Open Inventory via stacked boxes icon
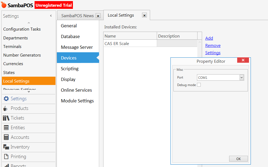Image resolution: width=268 pixels, height=167 pixels. (6, 147)
